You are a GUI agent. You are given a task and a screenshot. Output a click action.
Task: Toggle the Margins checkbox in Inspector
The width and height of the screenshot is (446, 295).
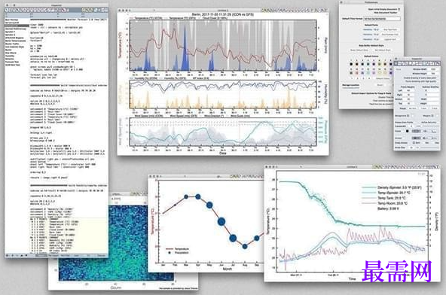[432, 116]
